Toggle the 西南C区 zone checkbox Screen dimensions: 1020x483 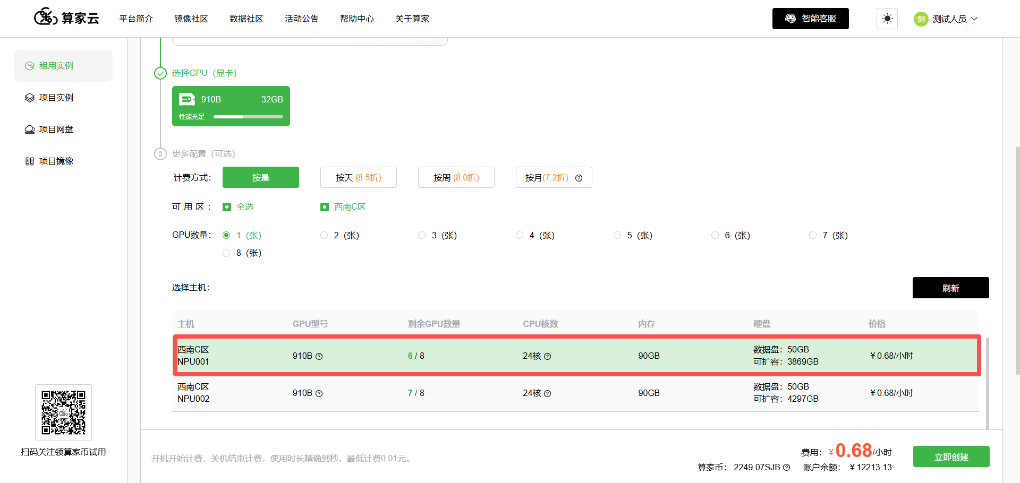pyautogui.click(x=325, y=207)
